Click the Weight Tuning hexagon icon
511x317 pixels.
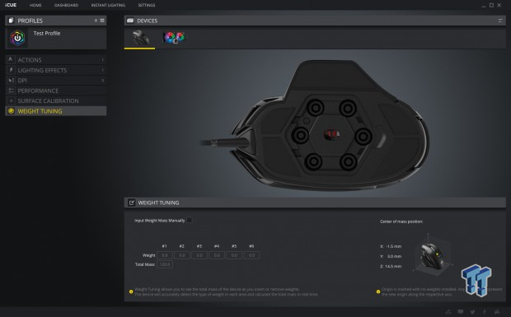point(11,111)
